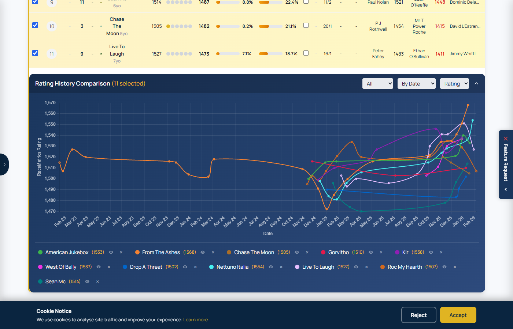Remove Kir from the comparison legend
This screenshot has height=329, width=513.
click(x=441, y=252)
